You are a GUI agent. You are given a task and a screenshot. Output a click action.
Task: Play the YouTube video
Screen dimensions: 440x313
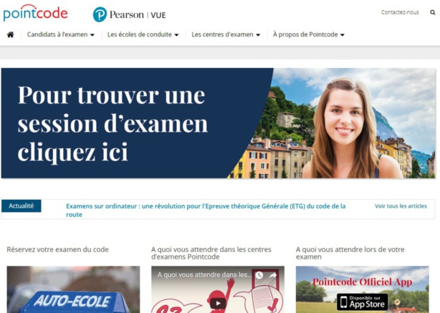coord(218,303)
